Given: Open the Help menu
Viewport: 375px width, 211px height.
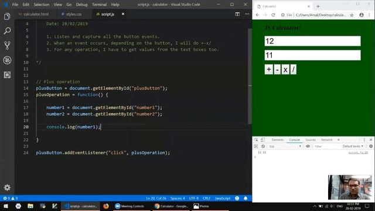Looking at the screenshot, I should click(x=115, y=5).
